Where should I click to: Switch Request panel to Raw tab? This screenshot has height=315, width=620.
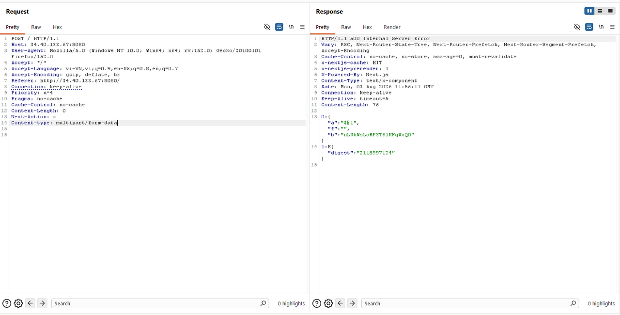pos(36,27)
